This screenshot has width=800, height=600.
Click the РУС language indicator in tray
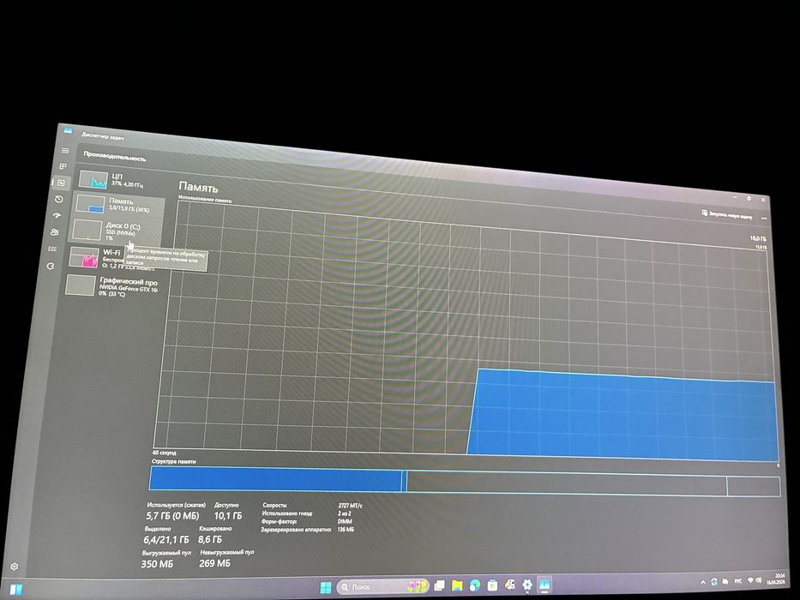tap(737, 581)
